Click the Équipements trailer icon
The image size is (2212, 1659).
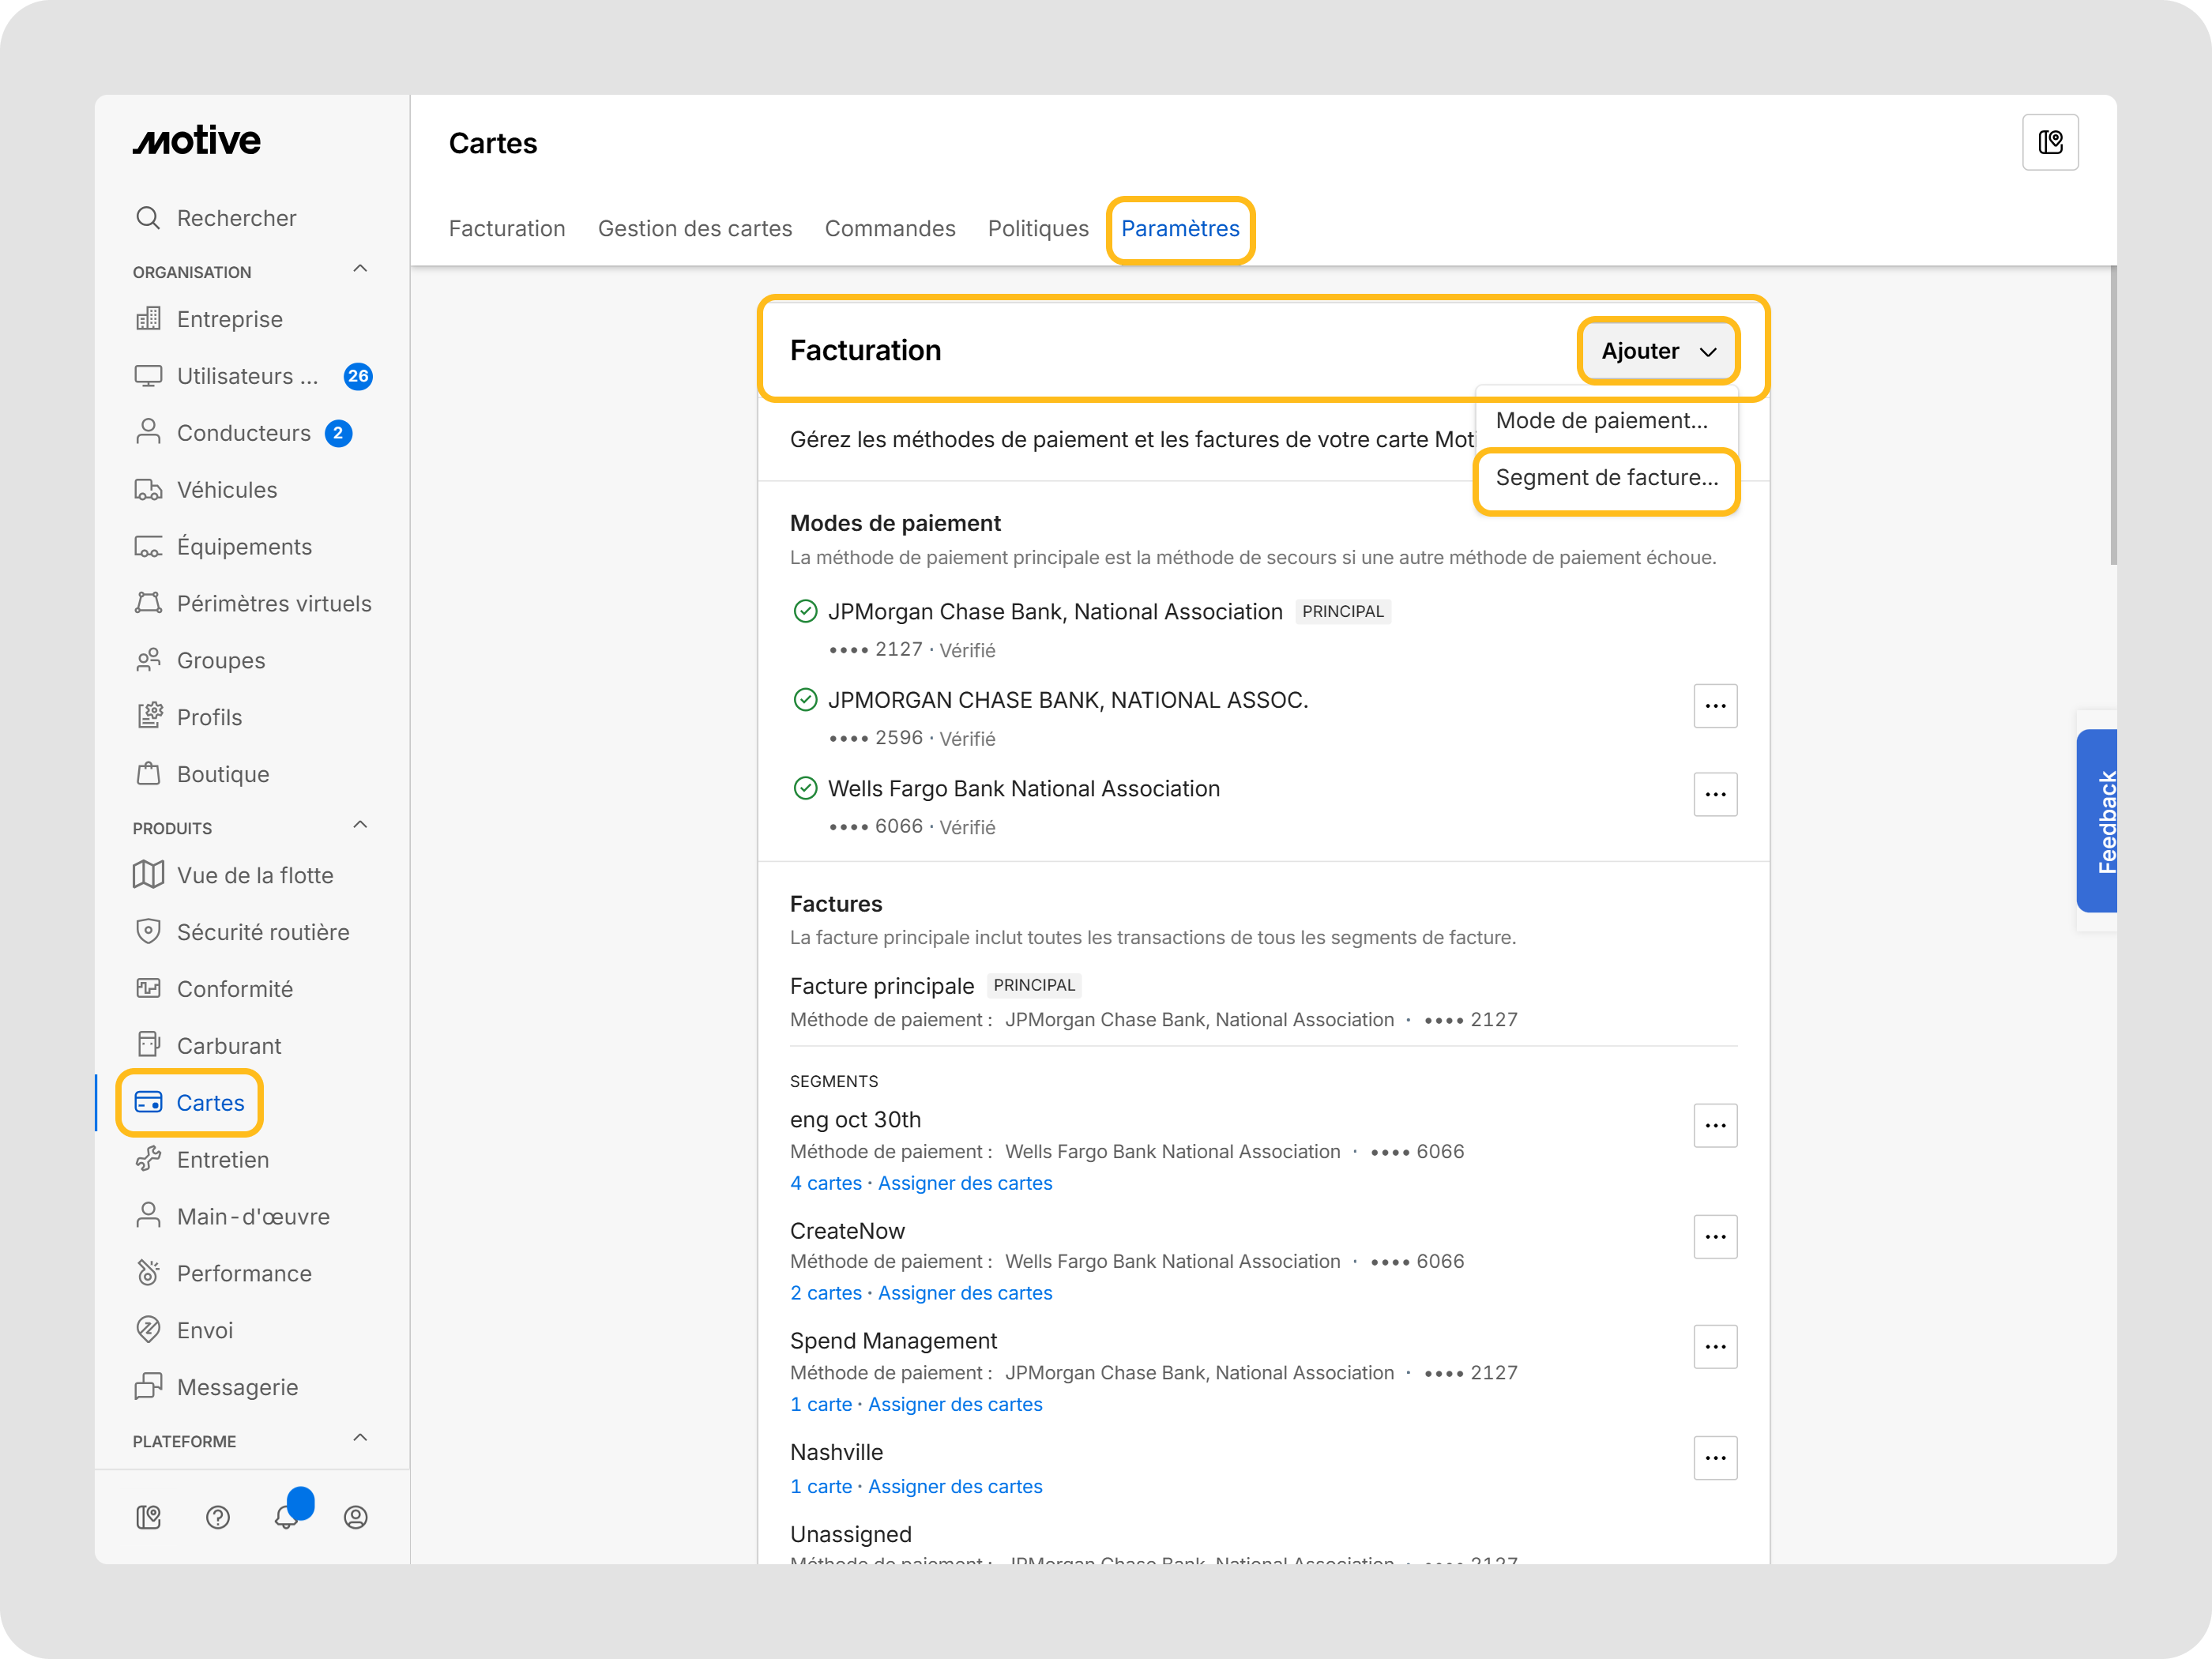click(148, 547)
